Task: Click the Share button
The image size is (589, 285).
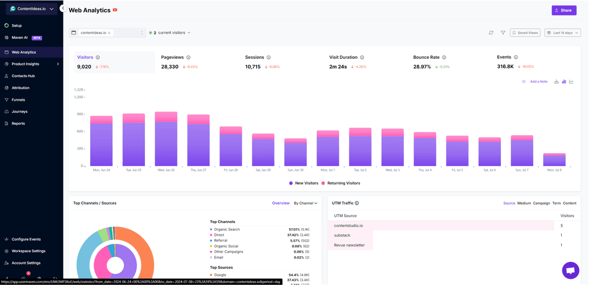Action: [563, 10]
